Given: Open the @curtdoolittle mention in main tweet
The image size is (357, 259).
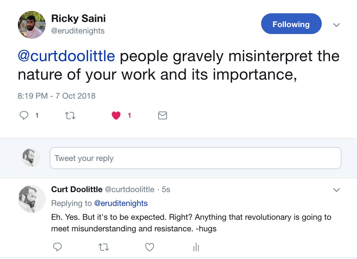Looking at the screenshot, I should click(66, 56).
